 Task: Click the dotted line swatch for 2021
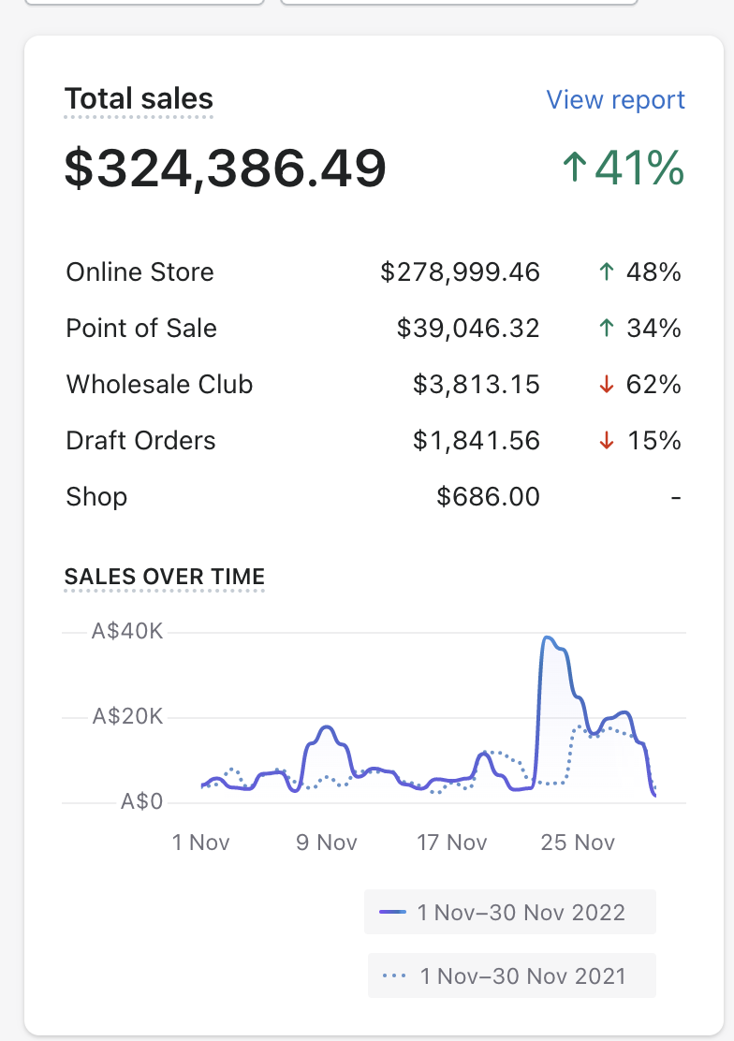coord(394,976)
